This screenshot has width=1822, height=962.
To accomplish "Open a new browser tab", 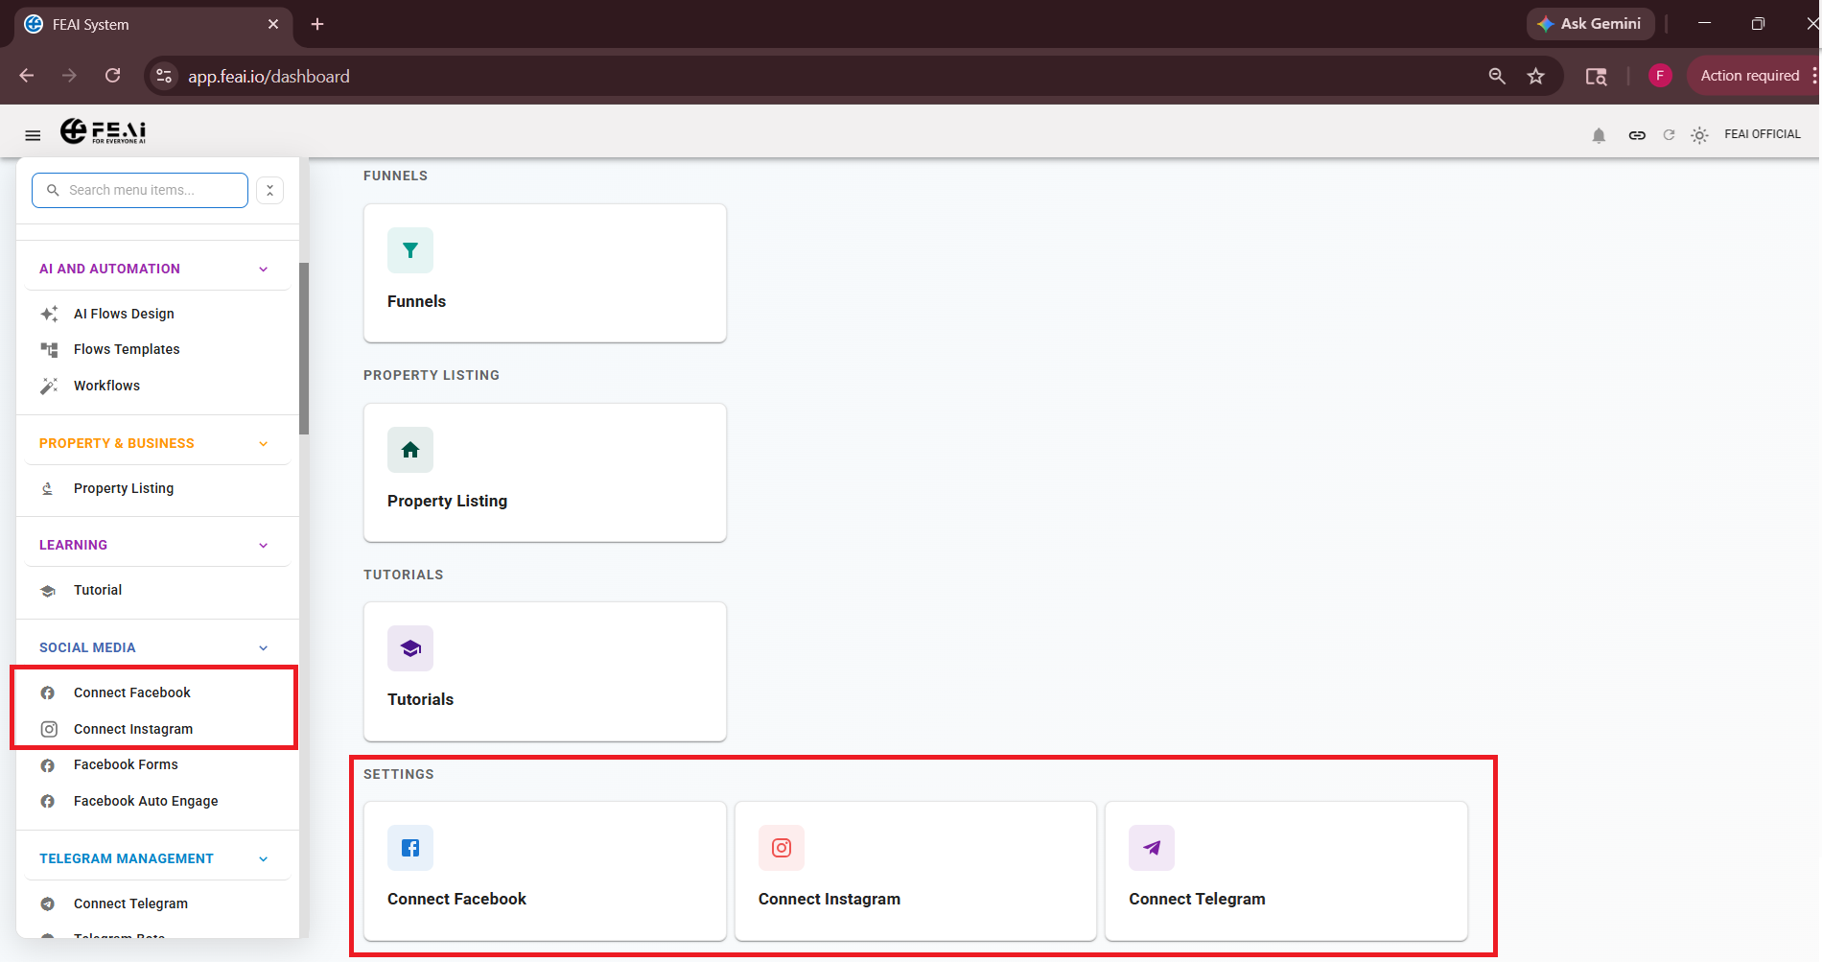I will click(x=317, y=24).
